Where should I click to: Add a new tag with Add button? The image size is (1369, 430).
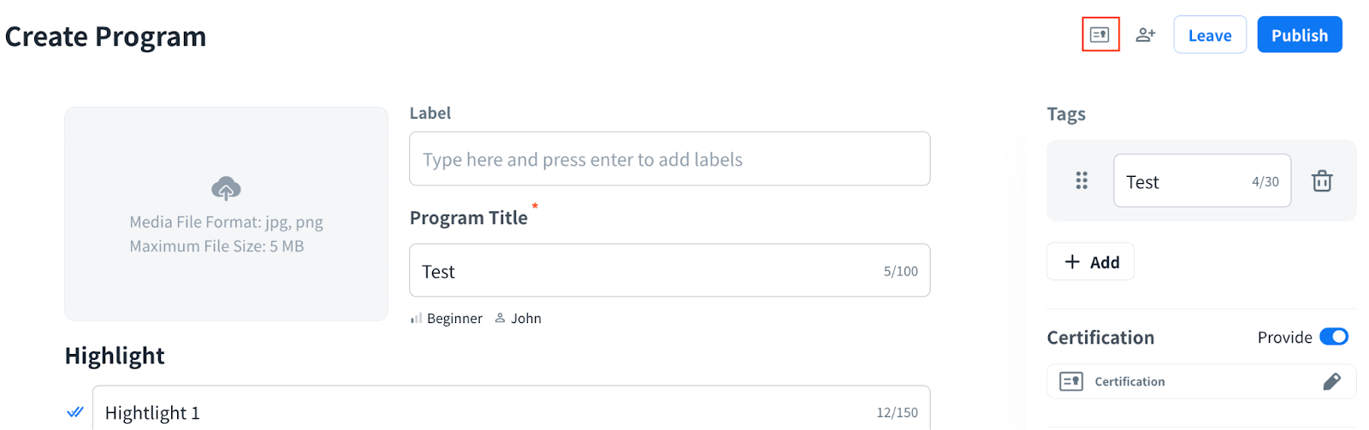click(1091, 262)
